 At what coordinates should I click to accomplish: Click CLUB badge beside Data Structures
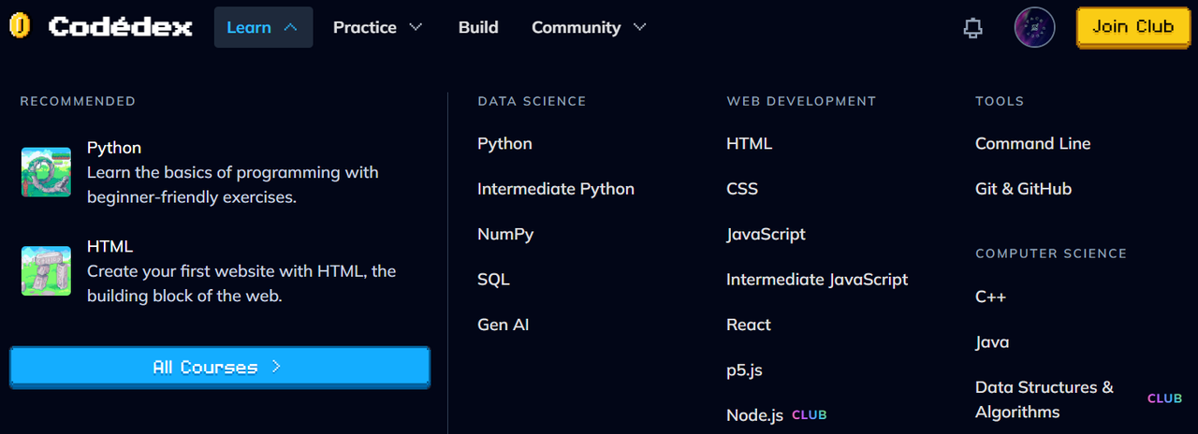tap(1165, 398)
